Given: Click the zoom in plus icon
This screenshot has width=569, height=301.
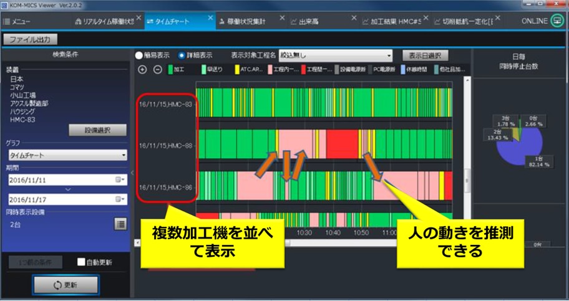Looking at the screenshot, I should [142, 69].
